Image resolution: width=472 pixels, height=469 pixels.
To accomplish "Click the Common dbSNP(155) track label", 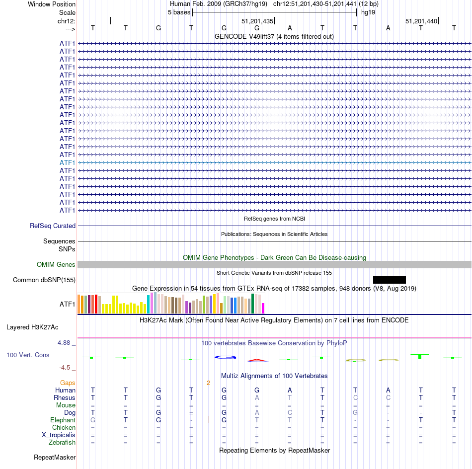I will click(44, 280).
